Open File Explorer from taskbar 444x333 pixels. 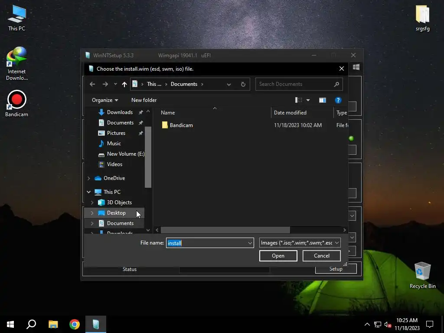[x=53, y=324]
